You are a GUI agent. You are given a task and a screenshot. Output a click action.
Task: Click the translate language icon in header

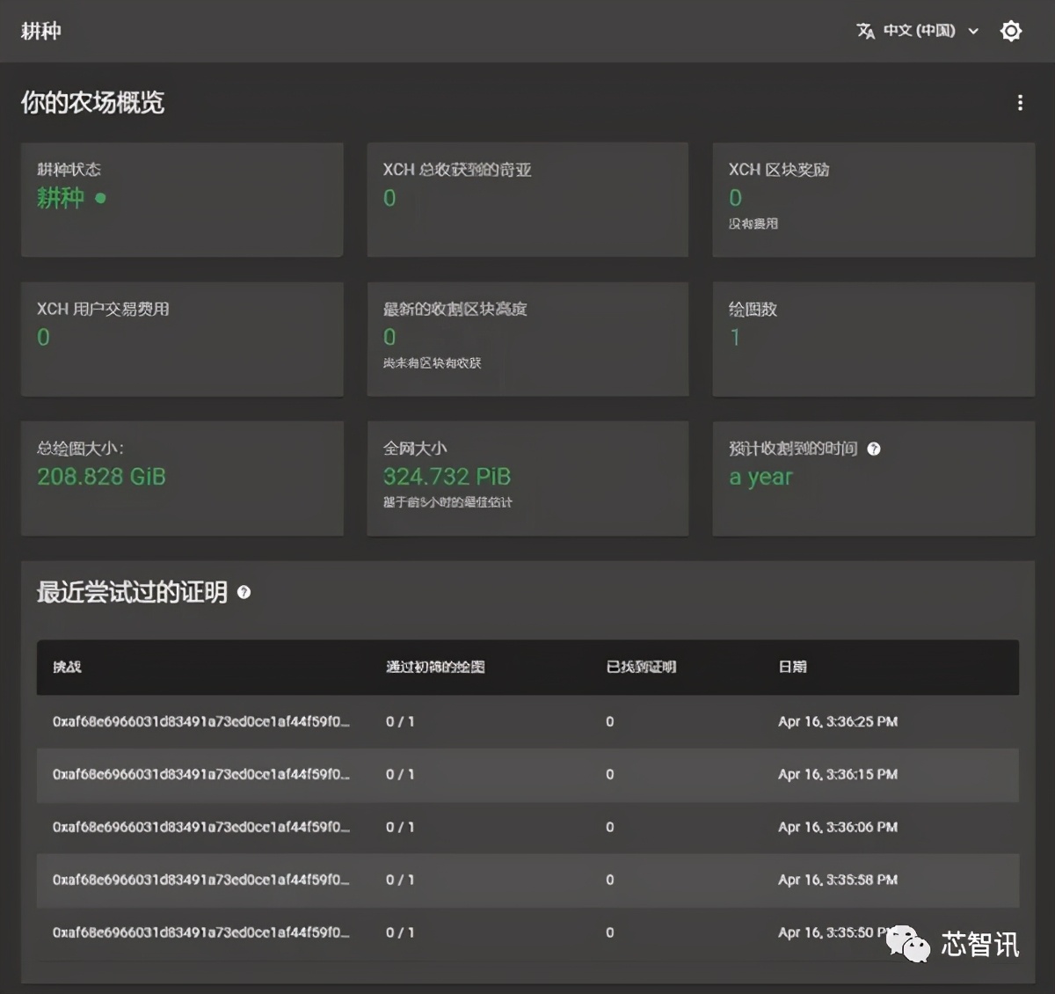[865, 31]
